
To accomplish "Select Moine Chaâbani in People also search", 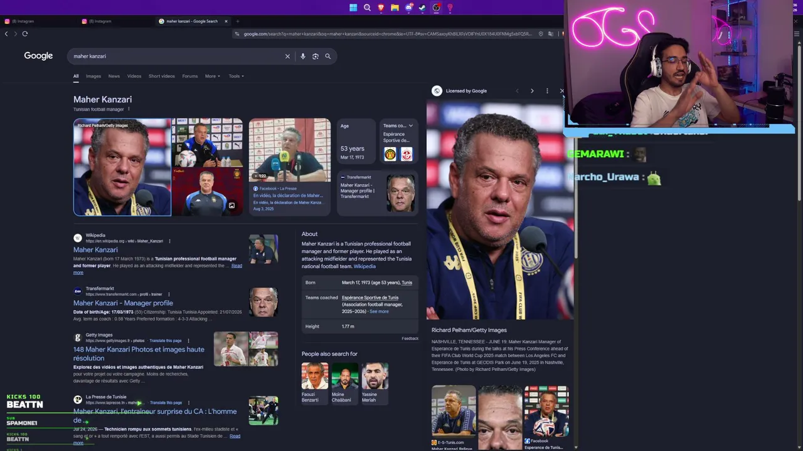I will (344, 383).
